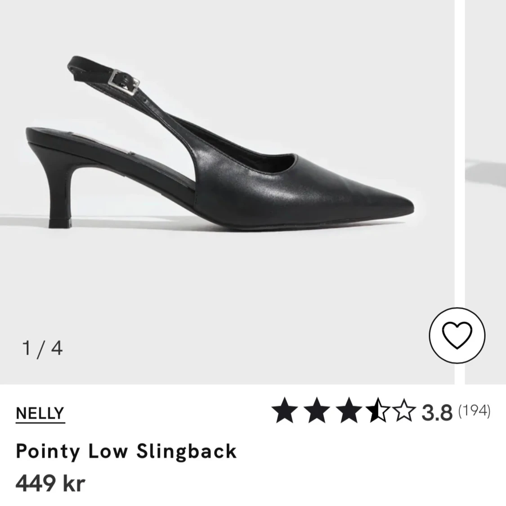Select the Pointy Low Slingback title

pos(126,451)
